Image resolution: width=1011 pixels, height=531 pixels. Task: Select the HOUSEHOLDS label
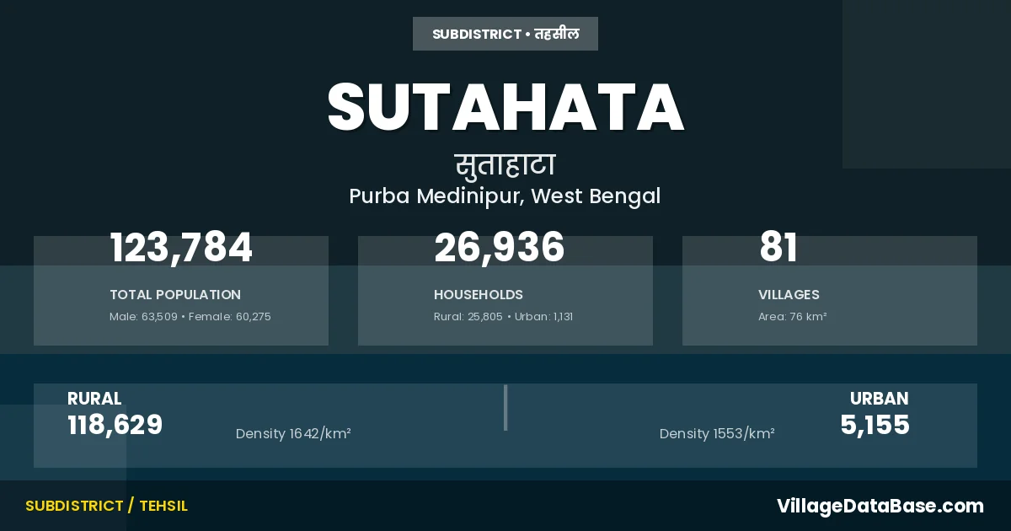pyautogui.click(x=479, y=295)
